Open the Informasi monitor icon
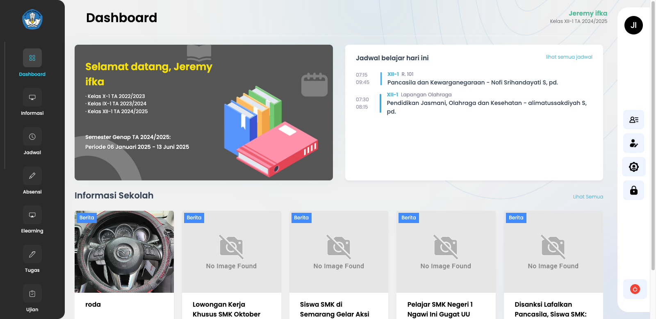Viewport: 656px width, 319px height. (x=32, y=98)
